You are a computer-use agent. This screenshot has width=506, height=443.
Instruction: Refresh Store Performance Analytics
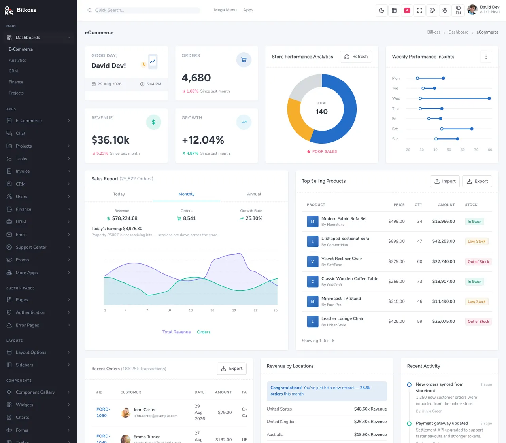pyautogui.click(x=356, y=57)
